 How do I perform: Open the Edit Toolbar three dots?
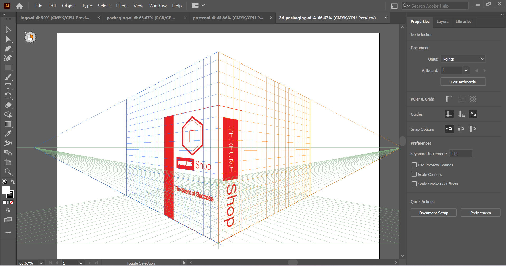[8, 233]
